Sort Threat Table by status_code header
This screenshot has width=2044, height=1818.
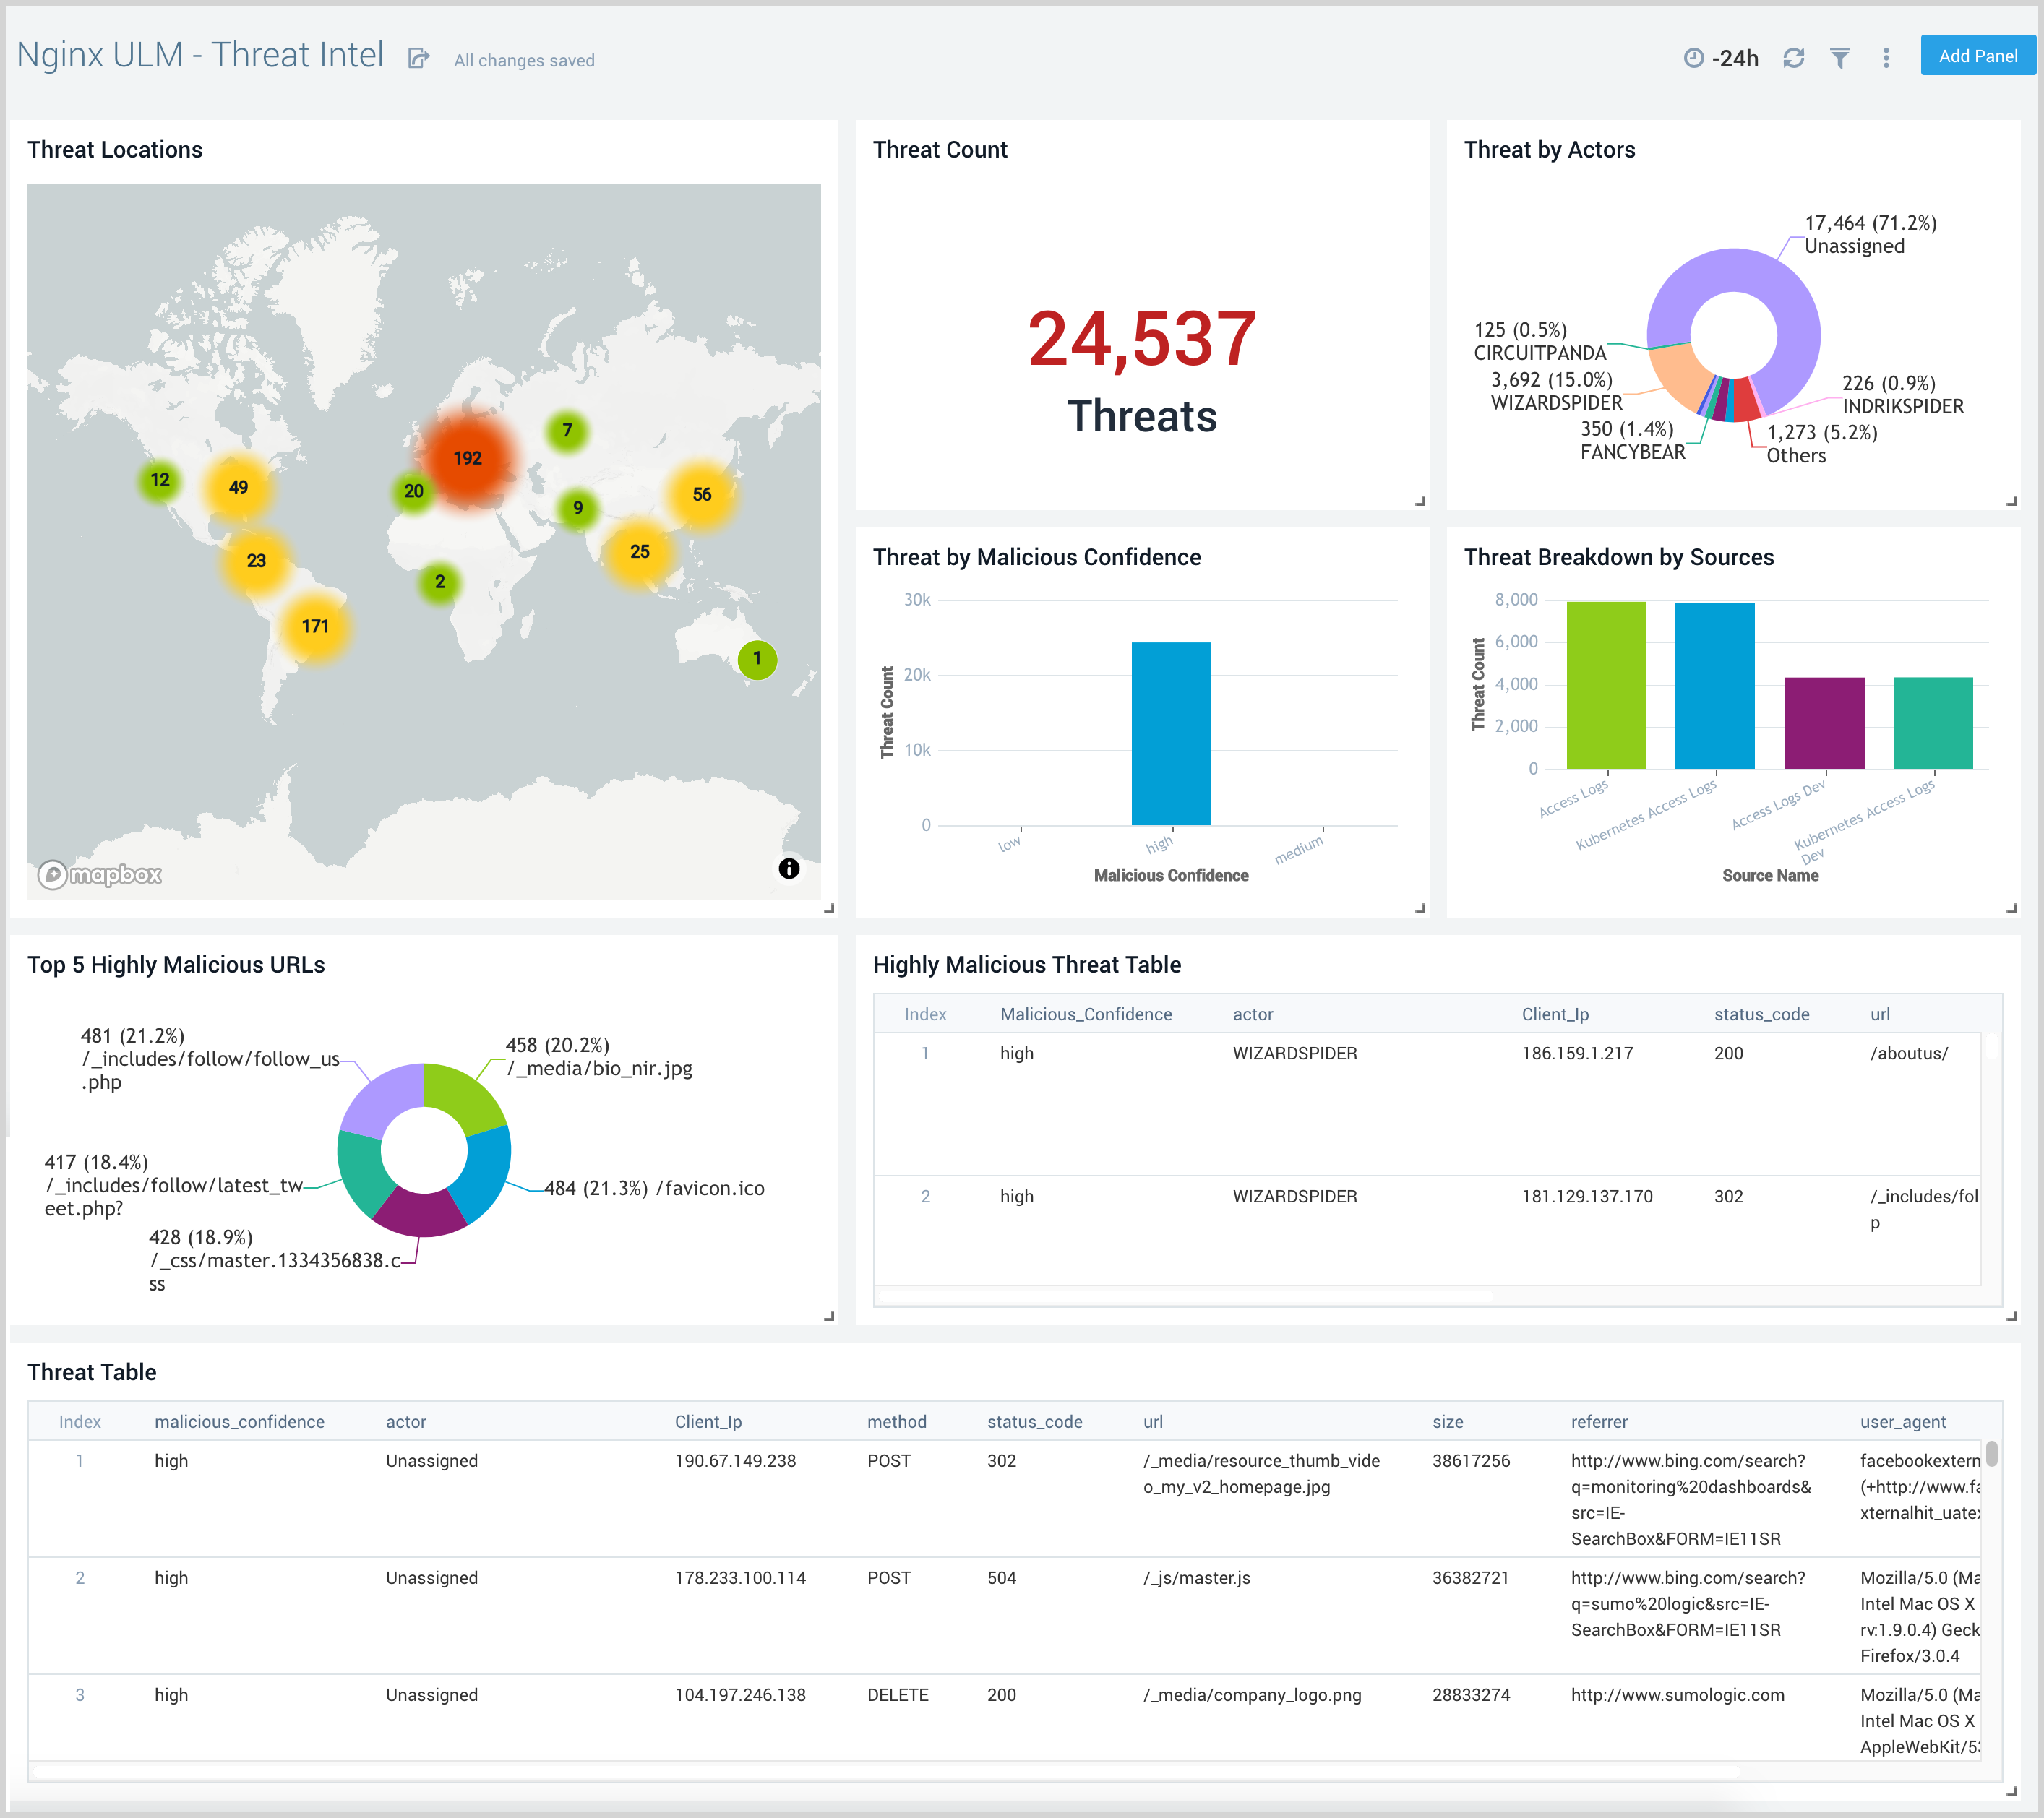pos(1034,1421)
